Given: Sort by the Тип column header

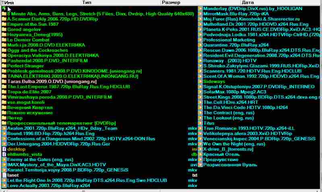Looking at the screenshot, I should [121, 2].
